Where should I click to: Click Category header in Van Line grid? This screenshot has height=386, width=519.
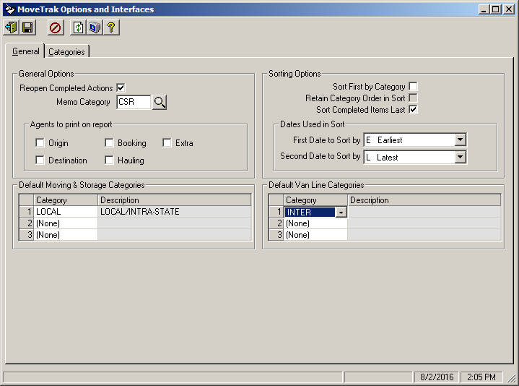[x=315, y=200]
